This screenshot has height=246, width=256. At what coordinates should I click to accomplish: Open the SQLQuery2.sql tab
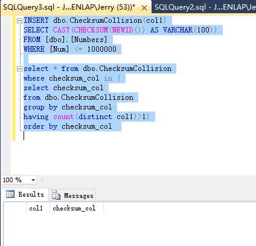coord(205,7)
